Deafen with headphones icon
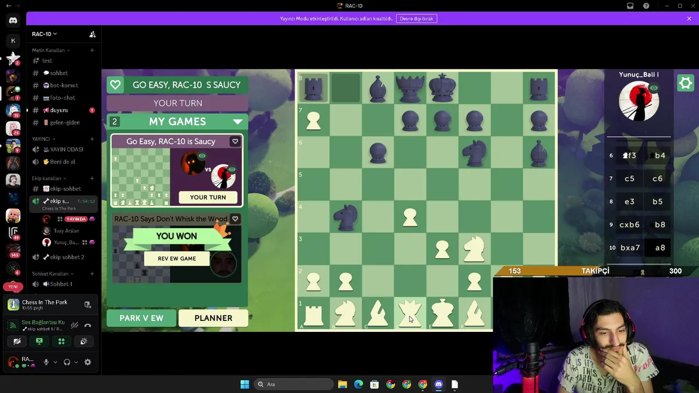The height and width of the screenshot is (393, 699). point(67,362)
